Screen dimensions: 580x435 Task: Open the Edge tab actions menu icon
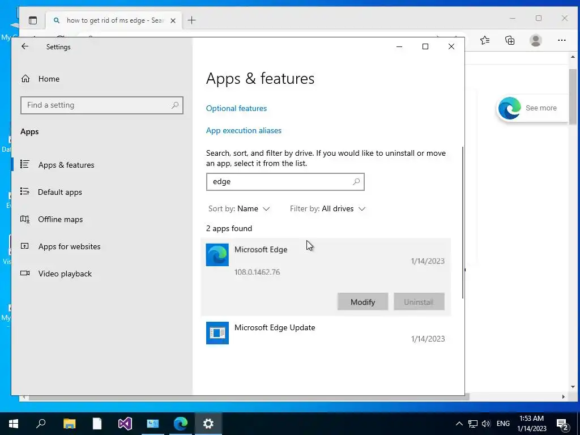33,20
